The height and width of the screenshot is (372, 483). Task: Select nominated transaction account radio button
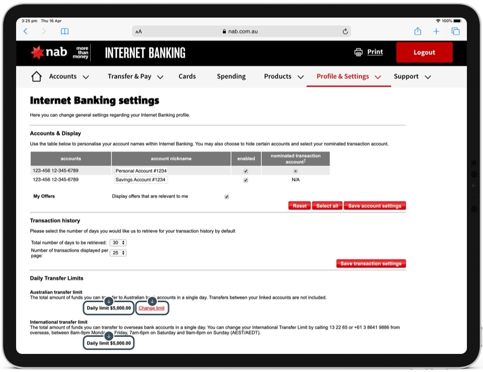click(x=295, y=171)
